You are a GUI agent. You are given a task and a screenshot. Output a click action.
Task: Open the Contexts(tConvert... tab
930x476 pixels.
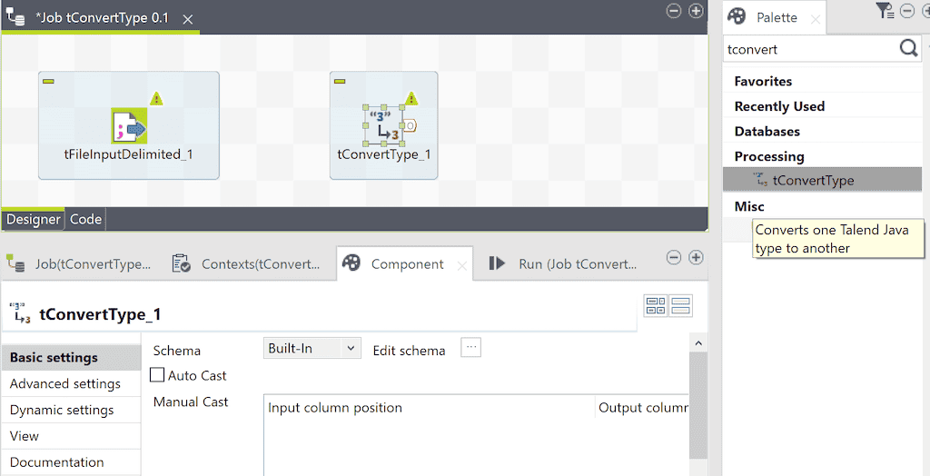click(x=247, y=264)
